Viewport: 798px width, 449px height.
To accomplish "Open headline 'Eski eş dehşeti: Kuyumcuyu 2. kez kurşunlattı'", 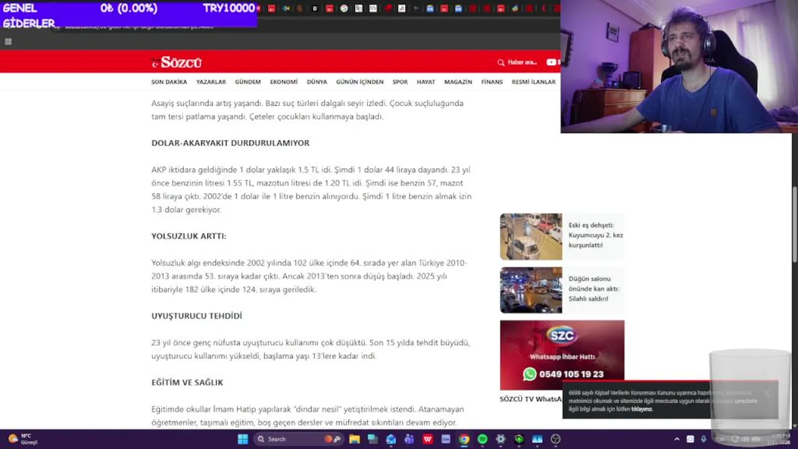I will pyautogui.click(x=595, y=235).
